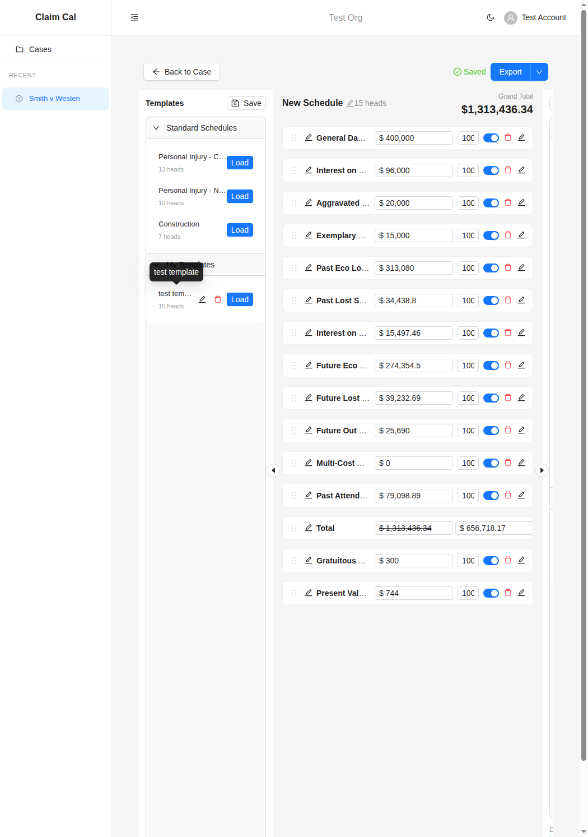Rename New Schedule via its pencil icon

coord(350,103)
